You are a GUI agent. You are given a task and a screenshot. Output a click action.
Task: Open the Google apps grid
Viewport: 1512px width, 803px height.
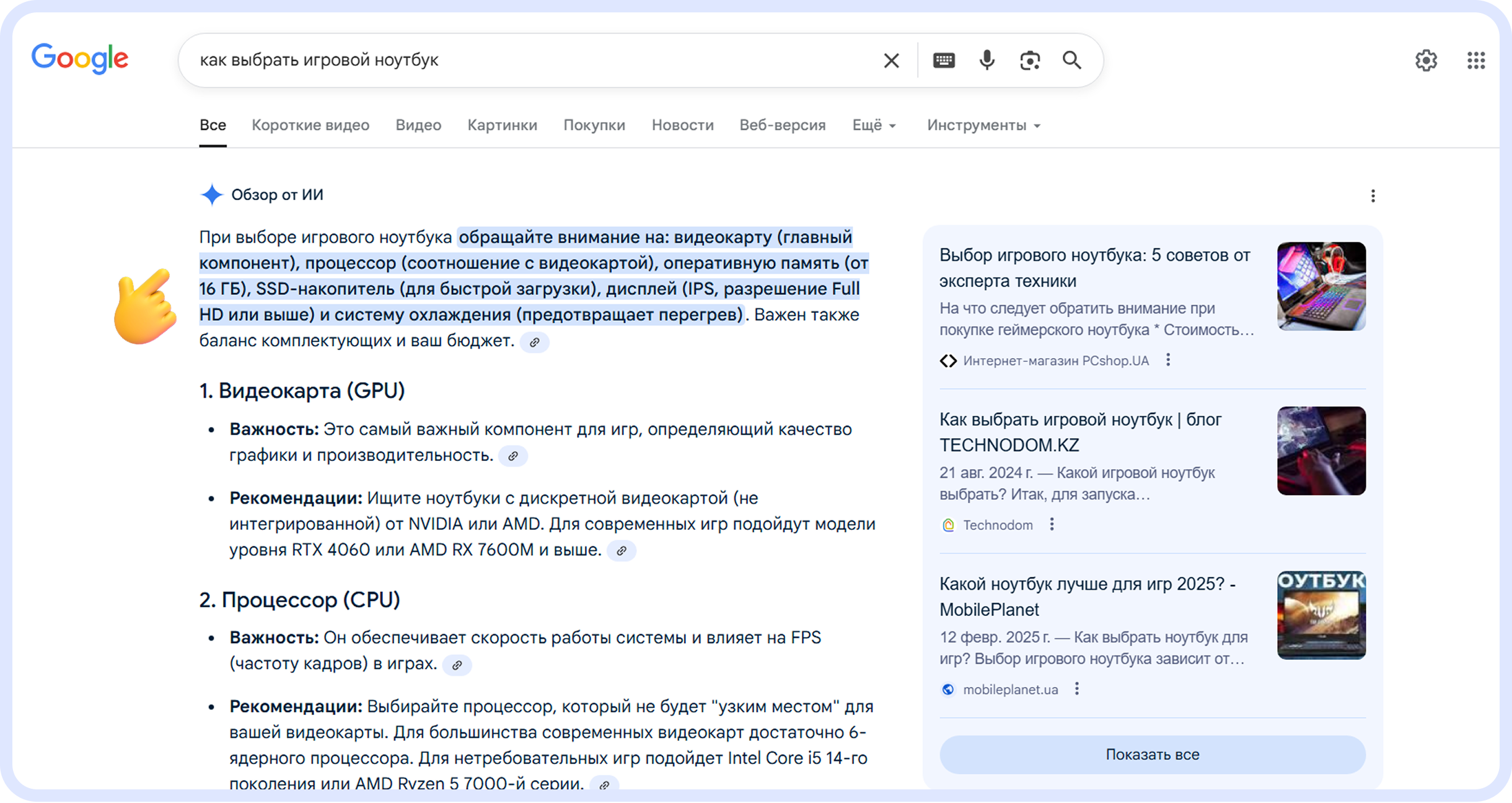(1475, 59)
